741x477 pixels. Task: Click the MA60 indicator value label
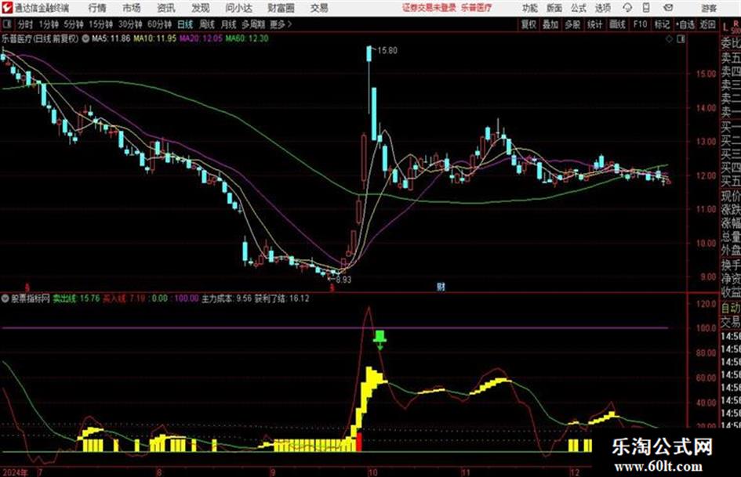[x=247, y=38]
